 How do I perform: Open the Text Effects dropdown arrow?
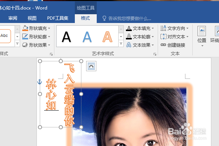[153, 45]
